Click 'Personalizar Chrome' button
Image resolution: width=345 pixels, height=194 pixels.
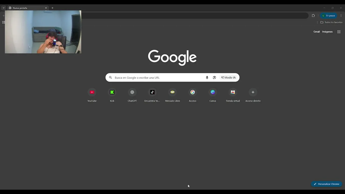coord(326,184)
